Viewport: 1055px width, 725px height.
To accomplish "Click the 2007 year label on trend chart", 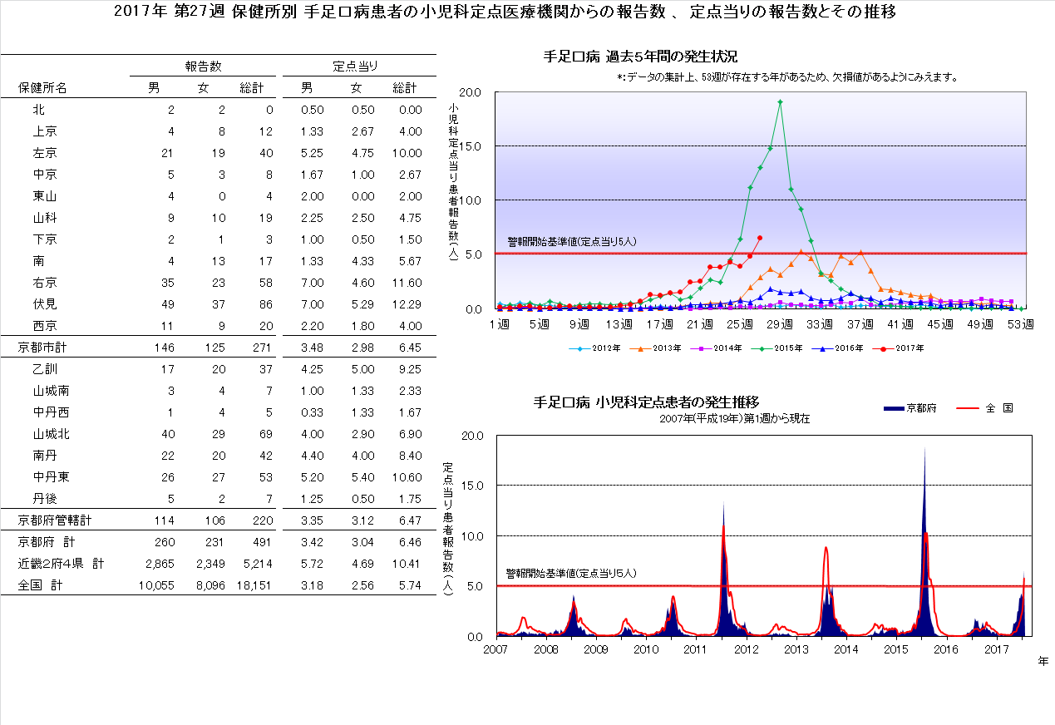I will [x=496, y=649].
